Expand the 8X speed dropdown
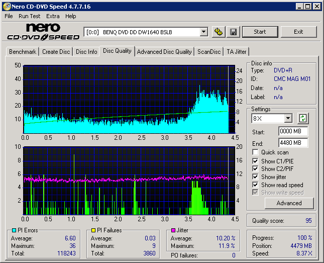Viewport: 324px width, 263px height. click(x=288, y=119)
